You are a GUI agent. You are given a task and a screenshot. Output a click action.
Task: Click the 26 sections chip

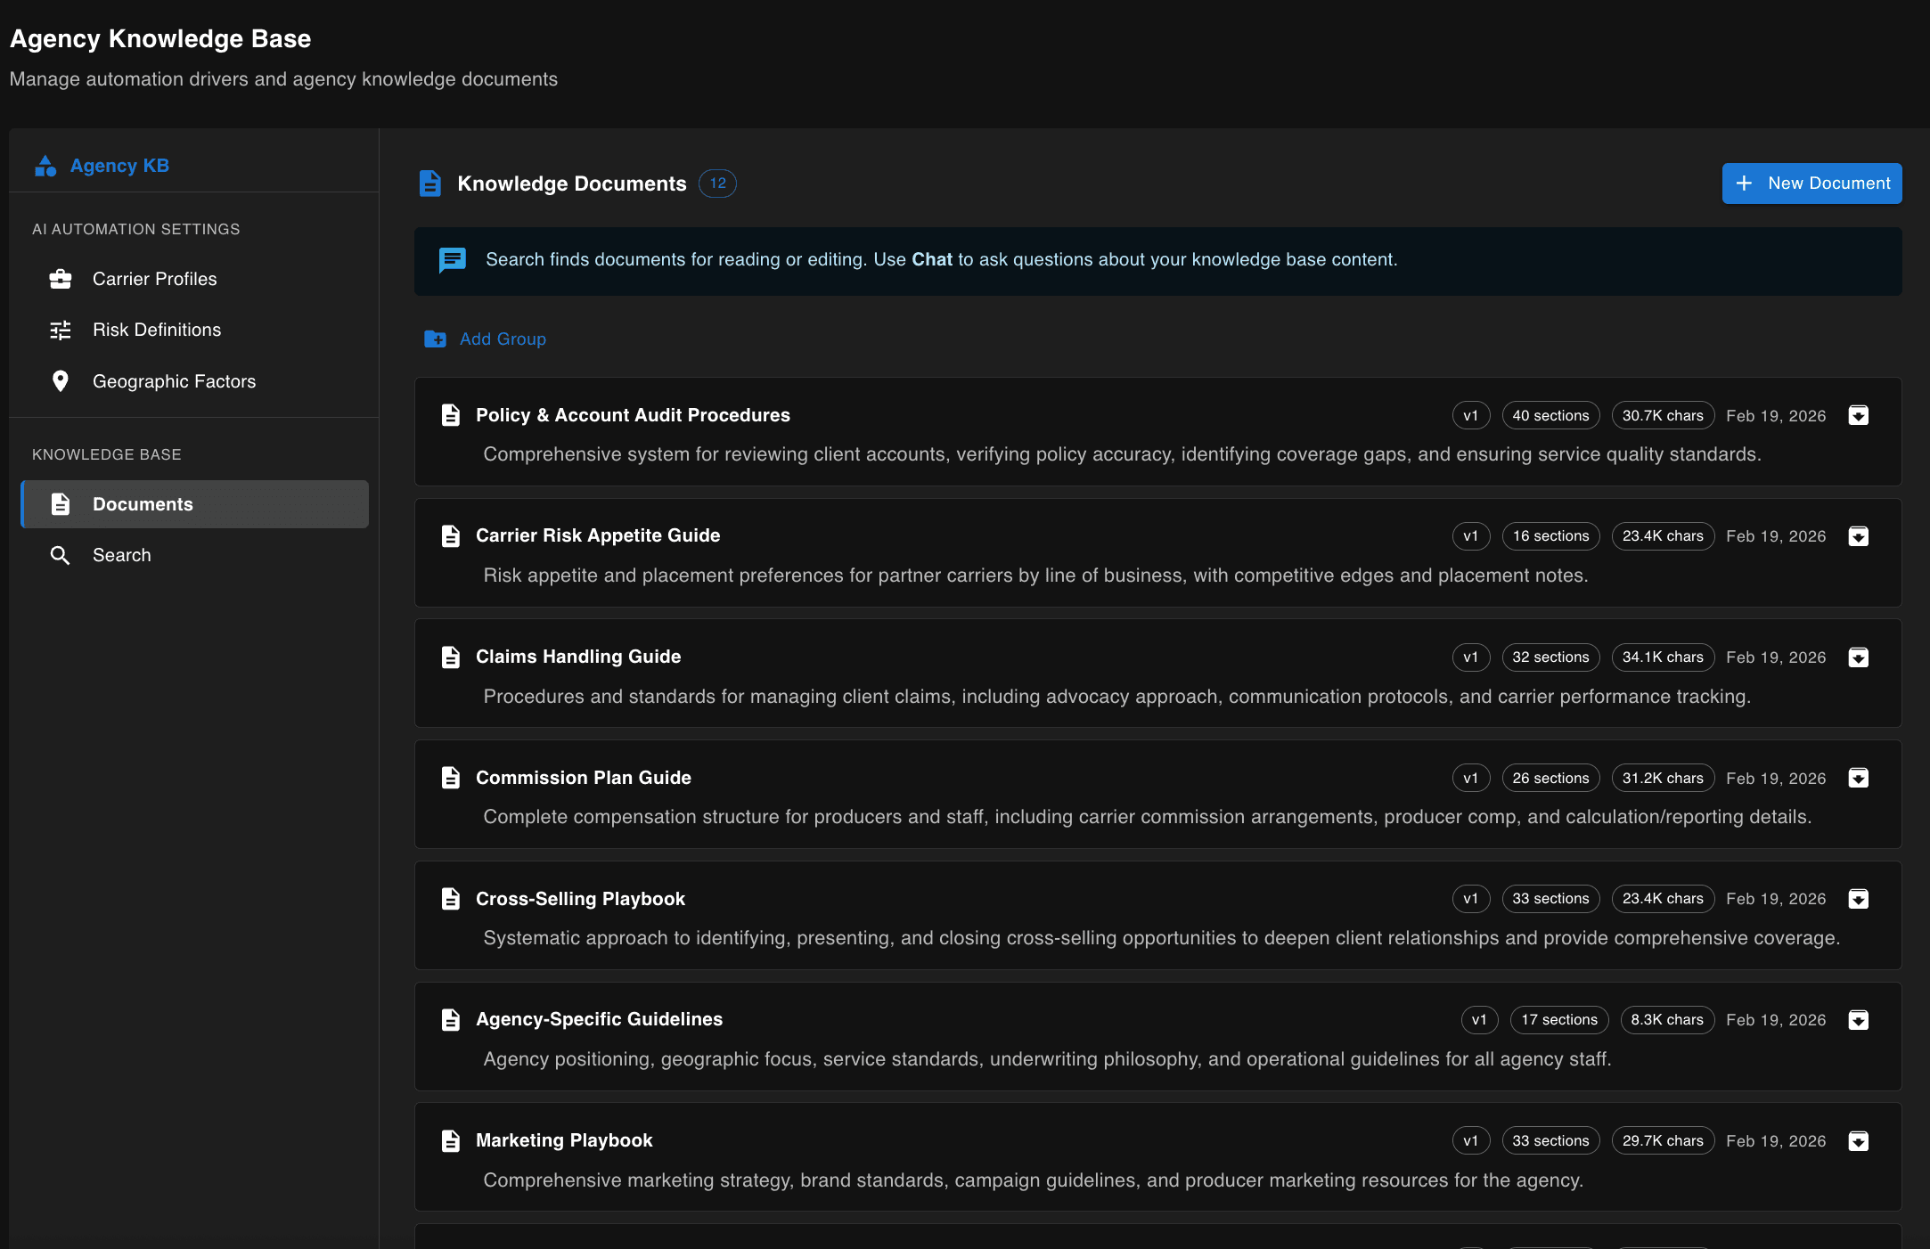[x=1550, y=779]
